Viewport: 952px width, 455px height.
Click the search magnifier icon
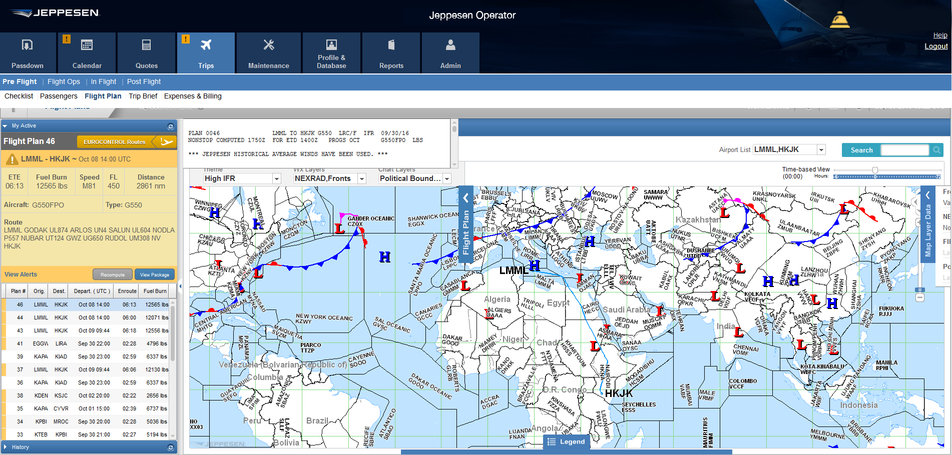click(936, 150)
